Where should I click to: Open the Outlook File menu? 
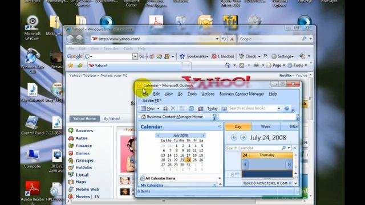pyautogui.click(x=145, y=94)
